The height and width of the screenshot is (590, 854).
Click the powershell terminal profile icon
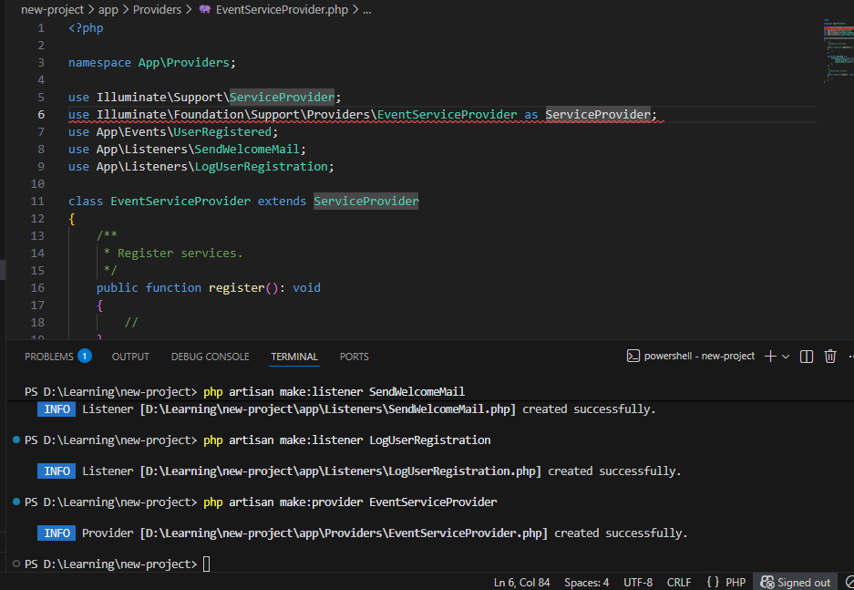[633, 356]
